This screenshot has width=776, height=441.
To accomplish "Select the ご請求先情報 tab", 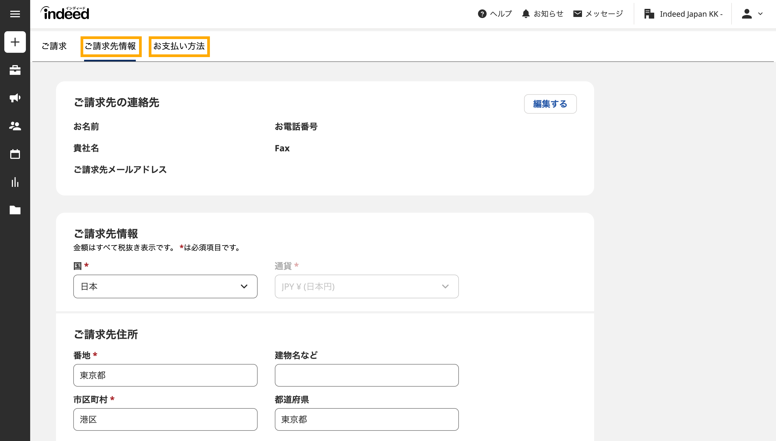I will coord(110,46).
